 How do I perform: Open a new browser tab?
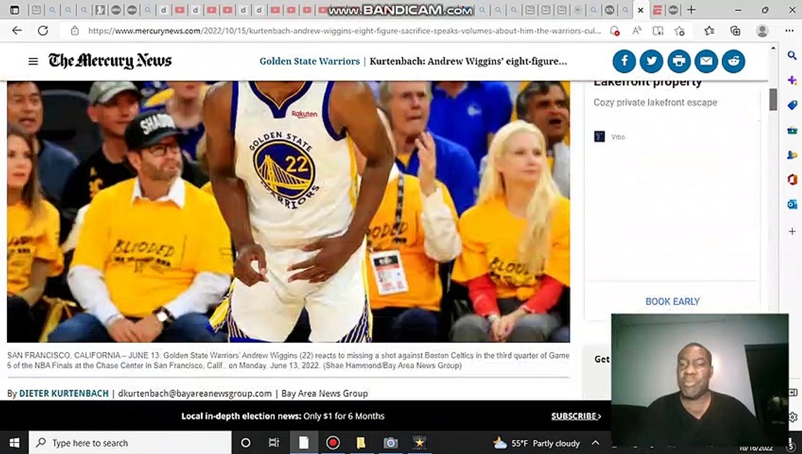(691, 10)
